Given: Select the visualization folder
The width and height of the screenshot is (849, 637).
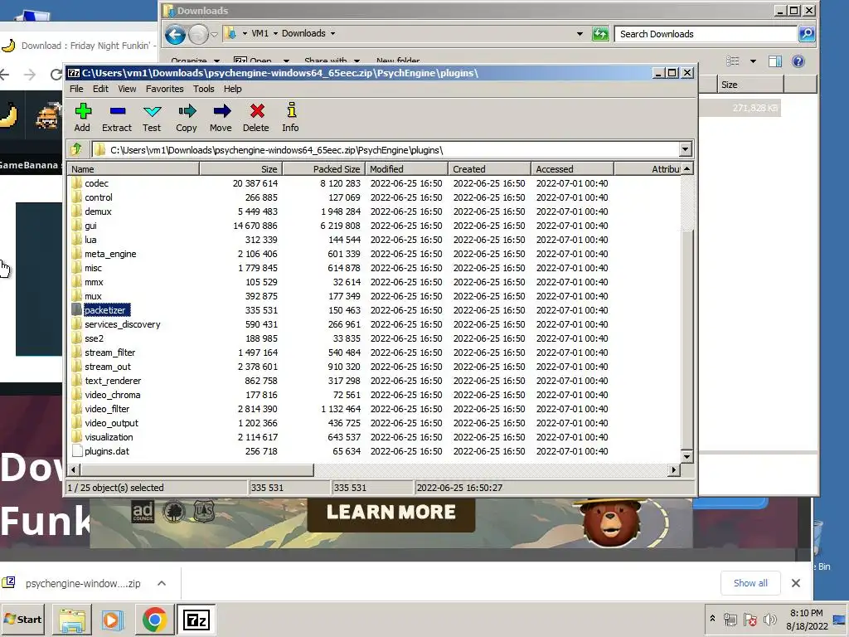Looking at the screenshot, I should click(109, 437).
